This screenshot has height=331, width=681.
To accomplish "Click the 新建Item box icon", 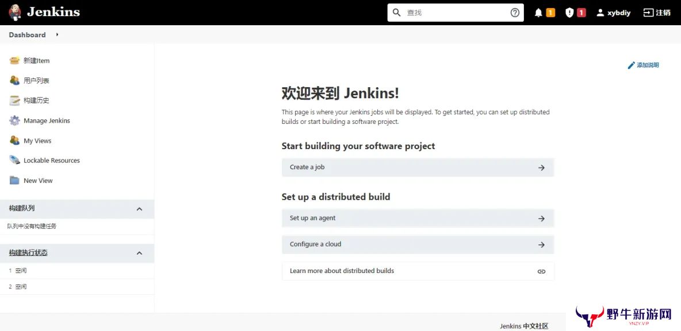I will pyautogui.click(x=15, y=60).
